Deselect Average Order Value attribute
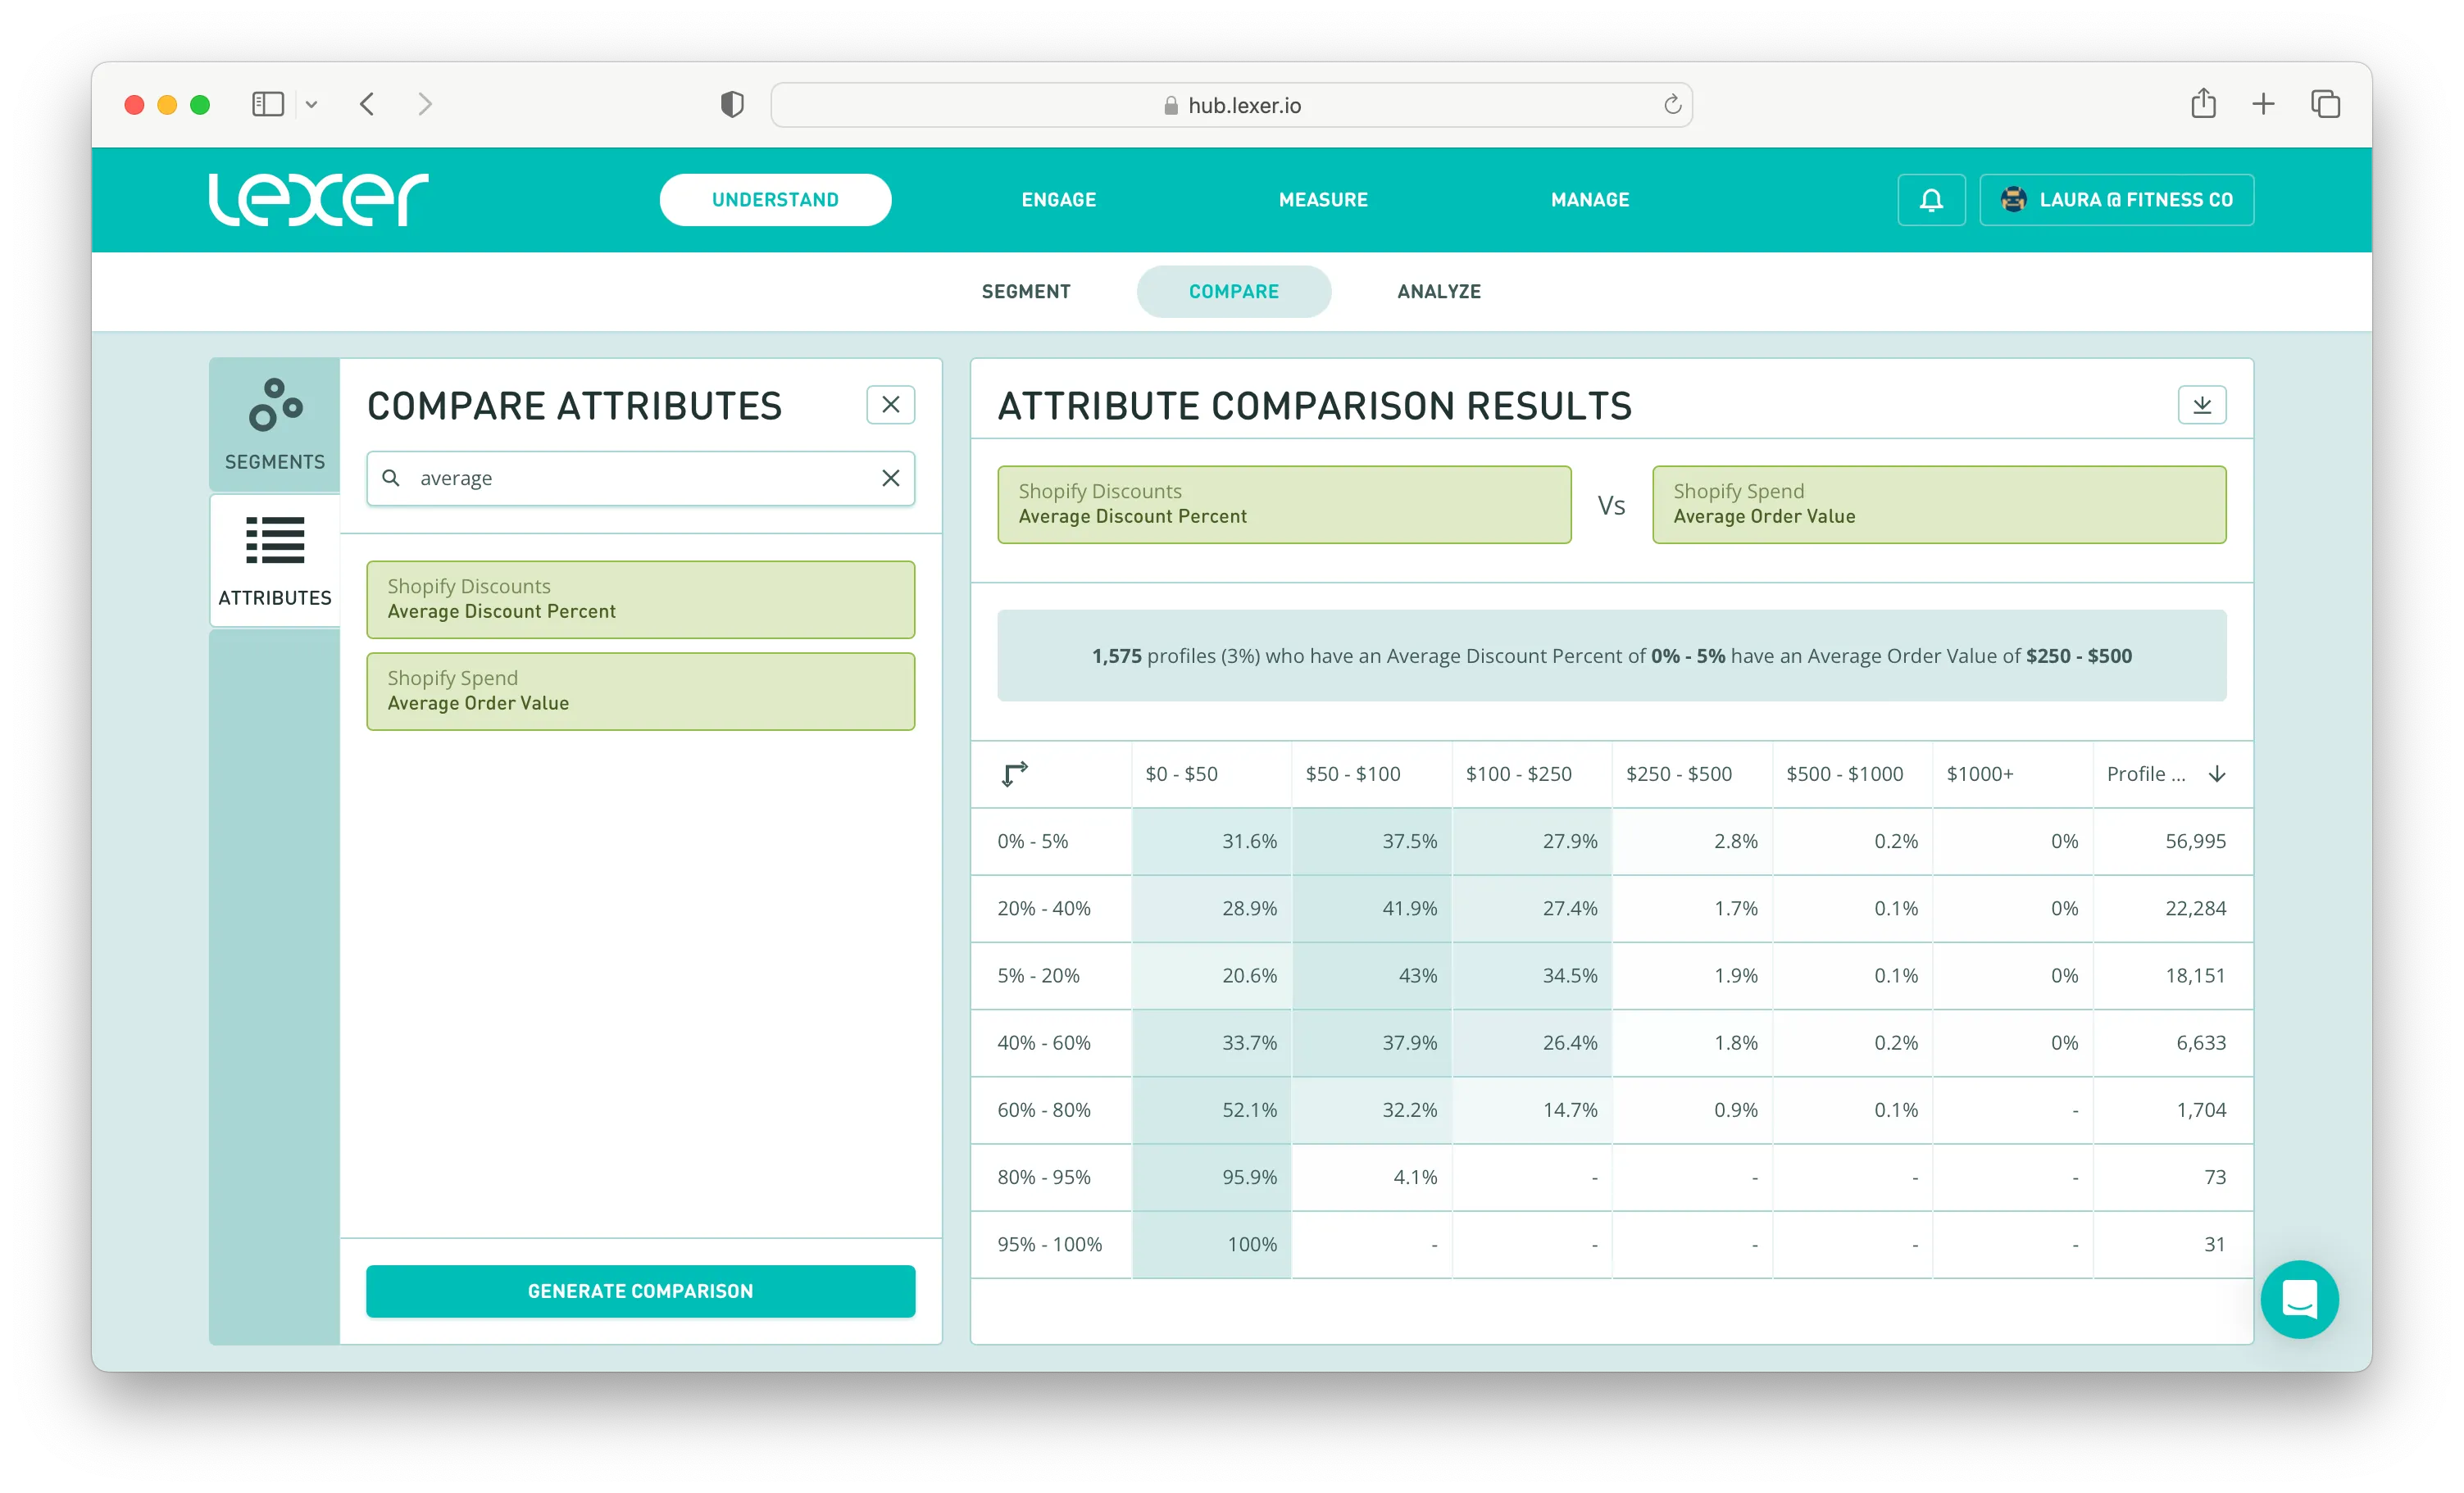Viewport: 2464px width, 1493px height. click(640, 691)
